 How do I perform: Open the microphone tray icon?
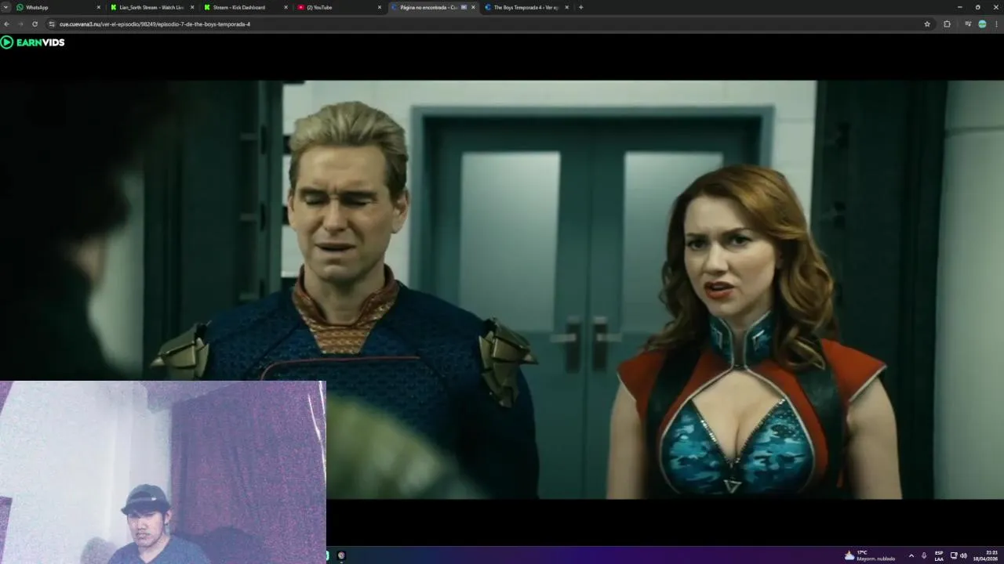click(x=923, y=555)
